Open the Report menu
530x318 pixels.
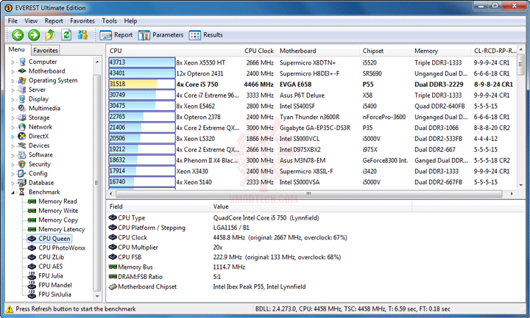tap(54, 21)
